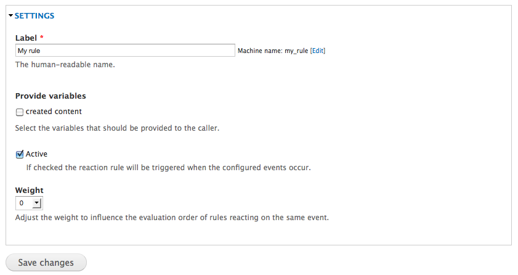Click the reaction rule trigger description text
The height and width of the screenshot is (275, 518).
168,167
